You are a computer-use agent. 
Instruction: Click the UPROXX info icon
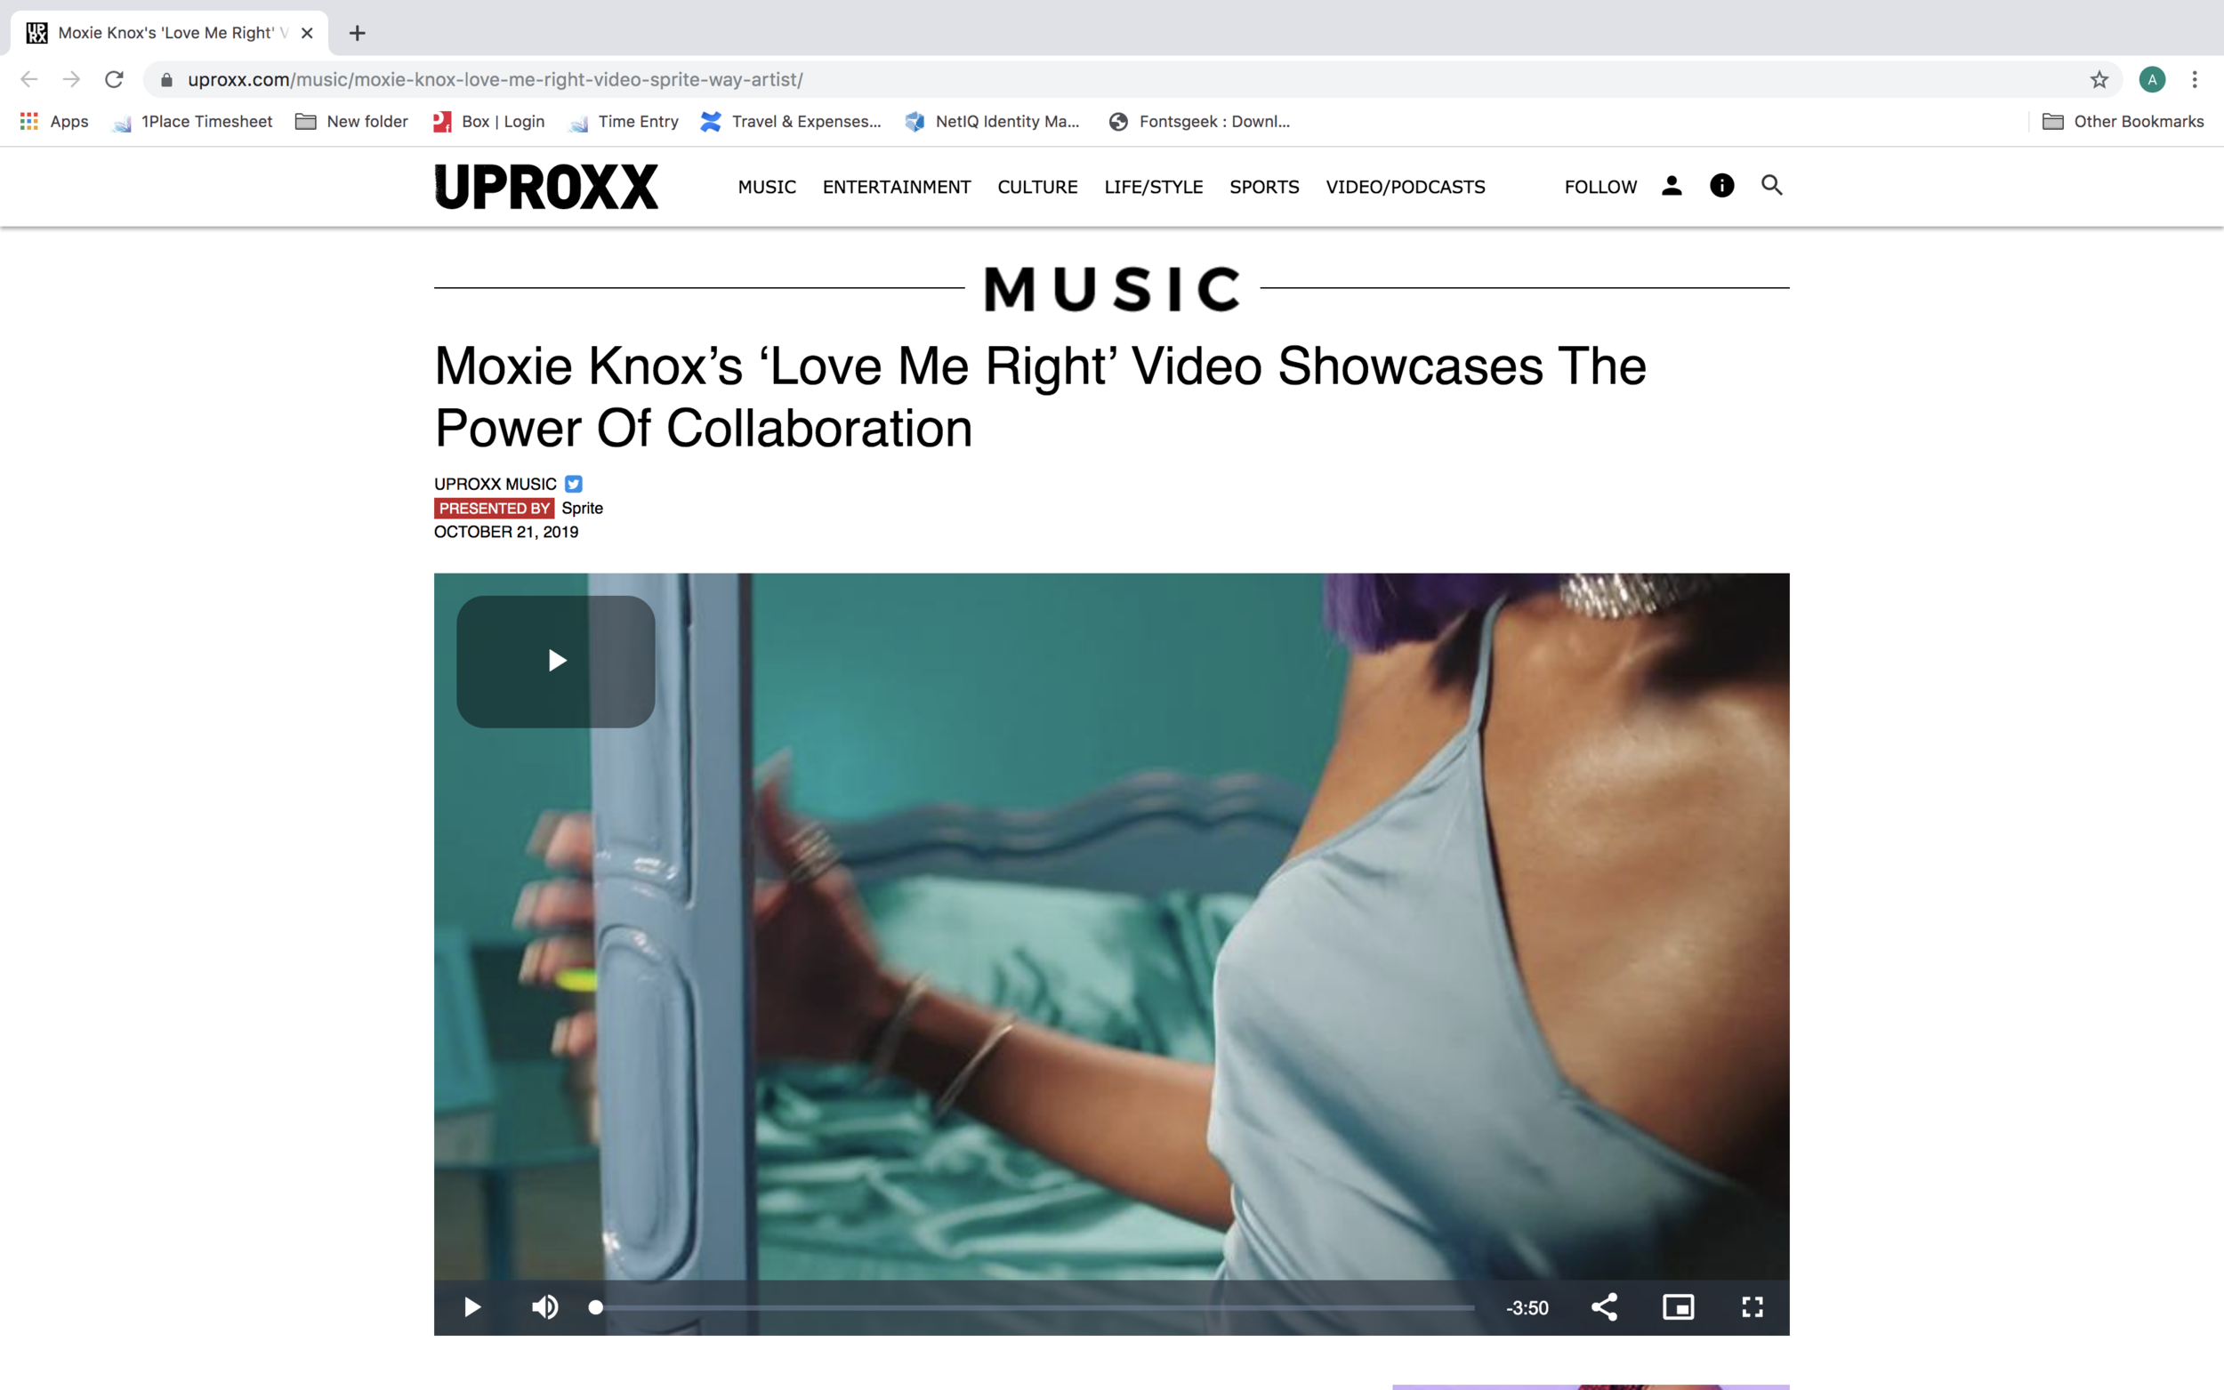coord(1721,186)
